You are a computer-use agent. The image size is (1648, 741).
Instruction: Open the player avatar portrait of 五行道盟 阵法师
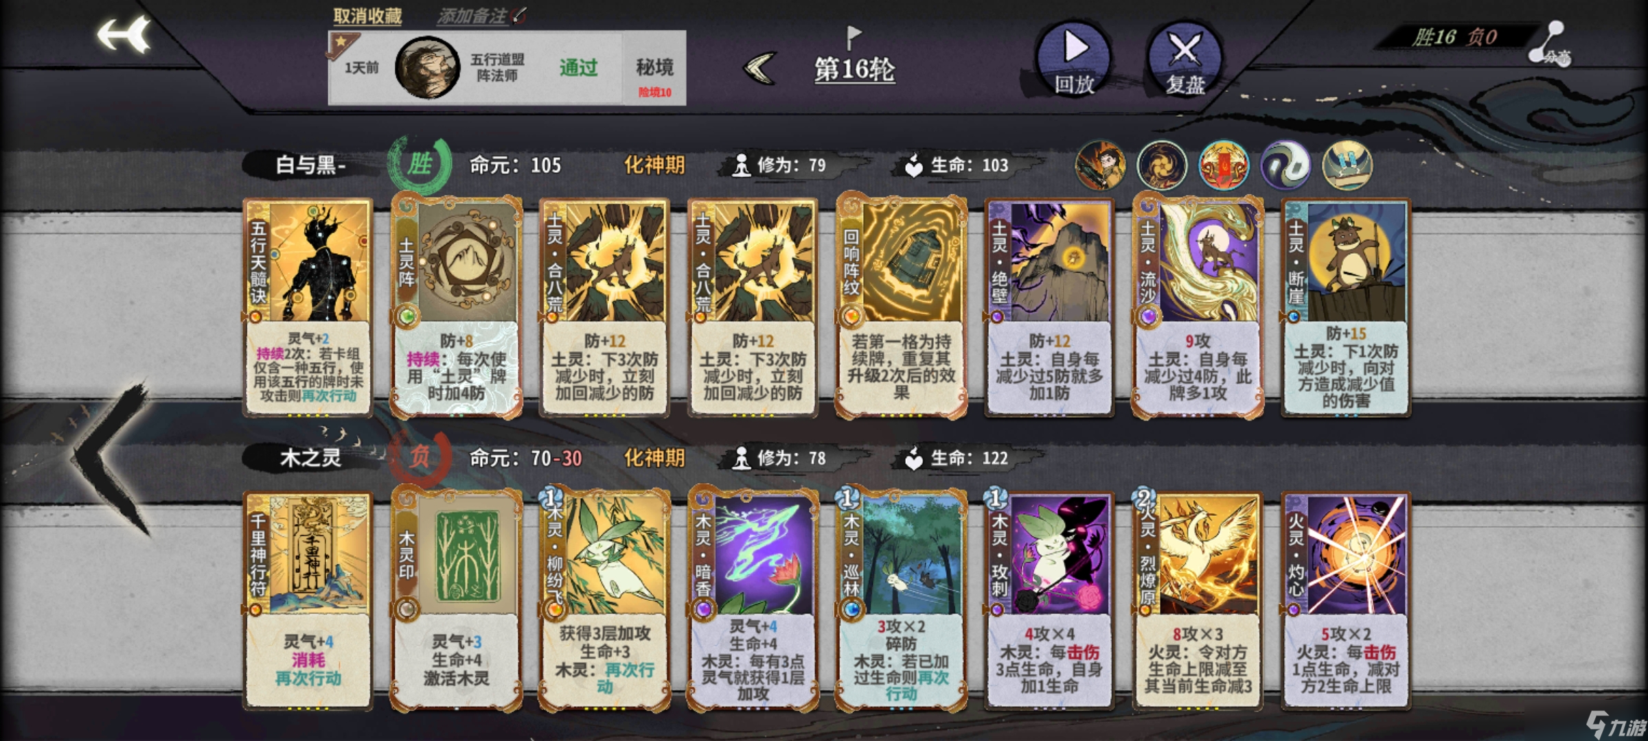click(x=427, y=67)
